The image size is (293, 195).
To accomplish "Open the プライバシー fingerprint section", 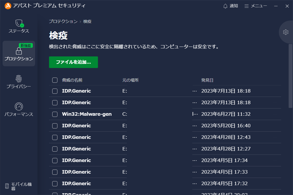I will 19,82.
